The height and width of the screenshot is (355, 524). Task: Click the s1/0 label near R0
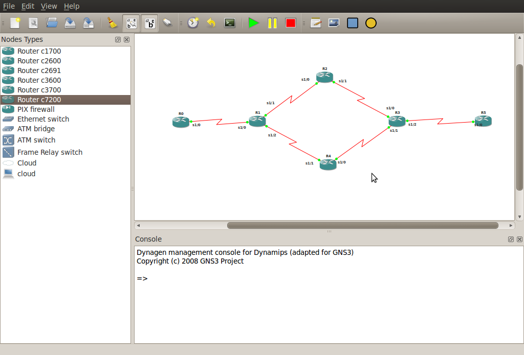196,125
